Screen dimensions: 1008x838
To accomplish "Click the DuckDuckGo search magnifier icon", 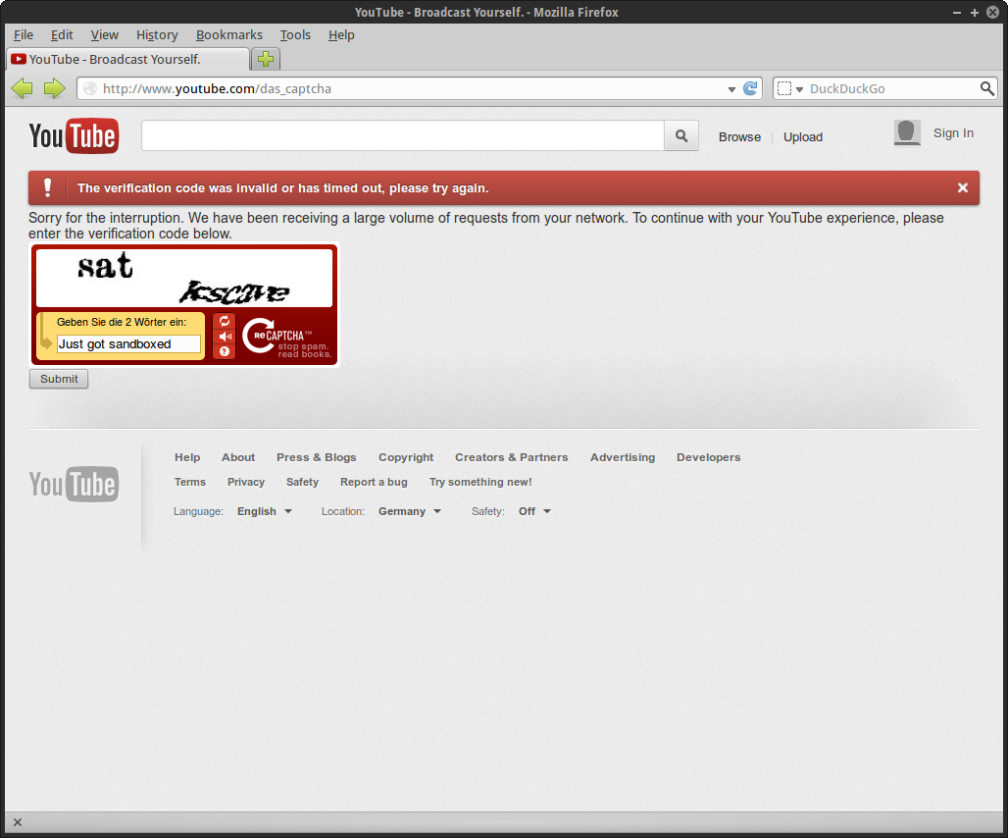I will coord(986,88).
